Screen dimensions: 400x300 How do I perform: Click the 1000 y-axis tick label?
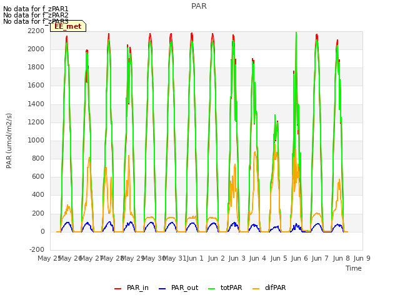tap(36, 140)
